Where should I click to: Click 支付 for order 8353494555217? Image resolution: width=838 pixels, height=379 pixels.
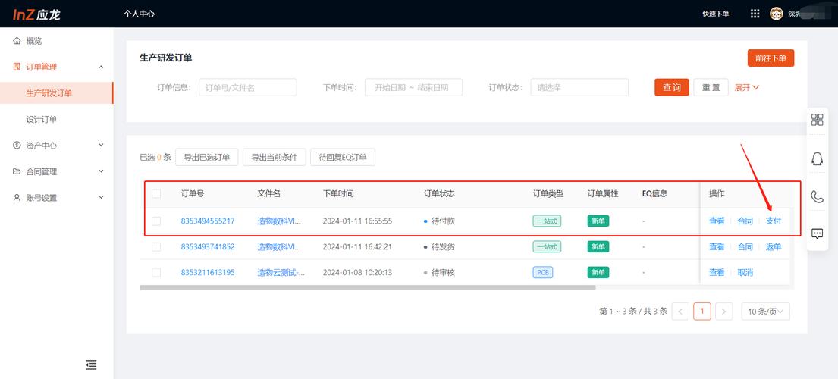[774, 221]
